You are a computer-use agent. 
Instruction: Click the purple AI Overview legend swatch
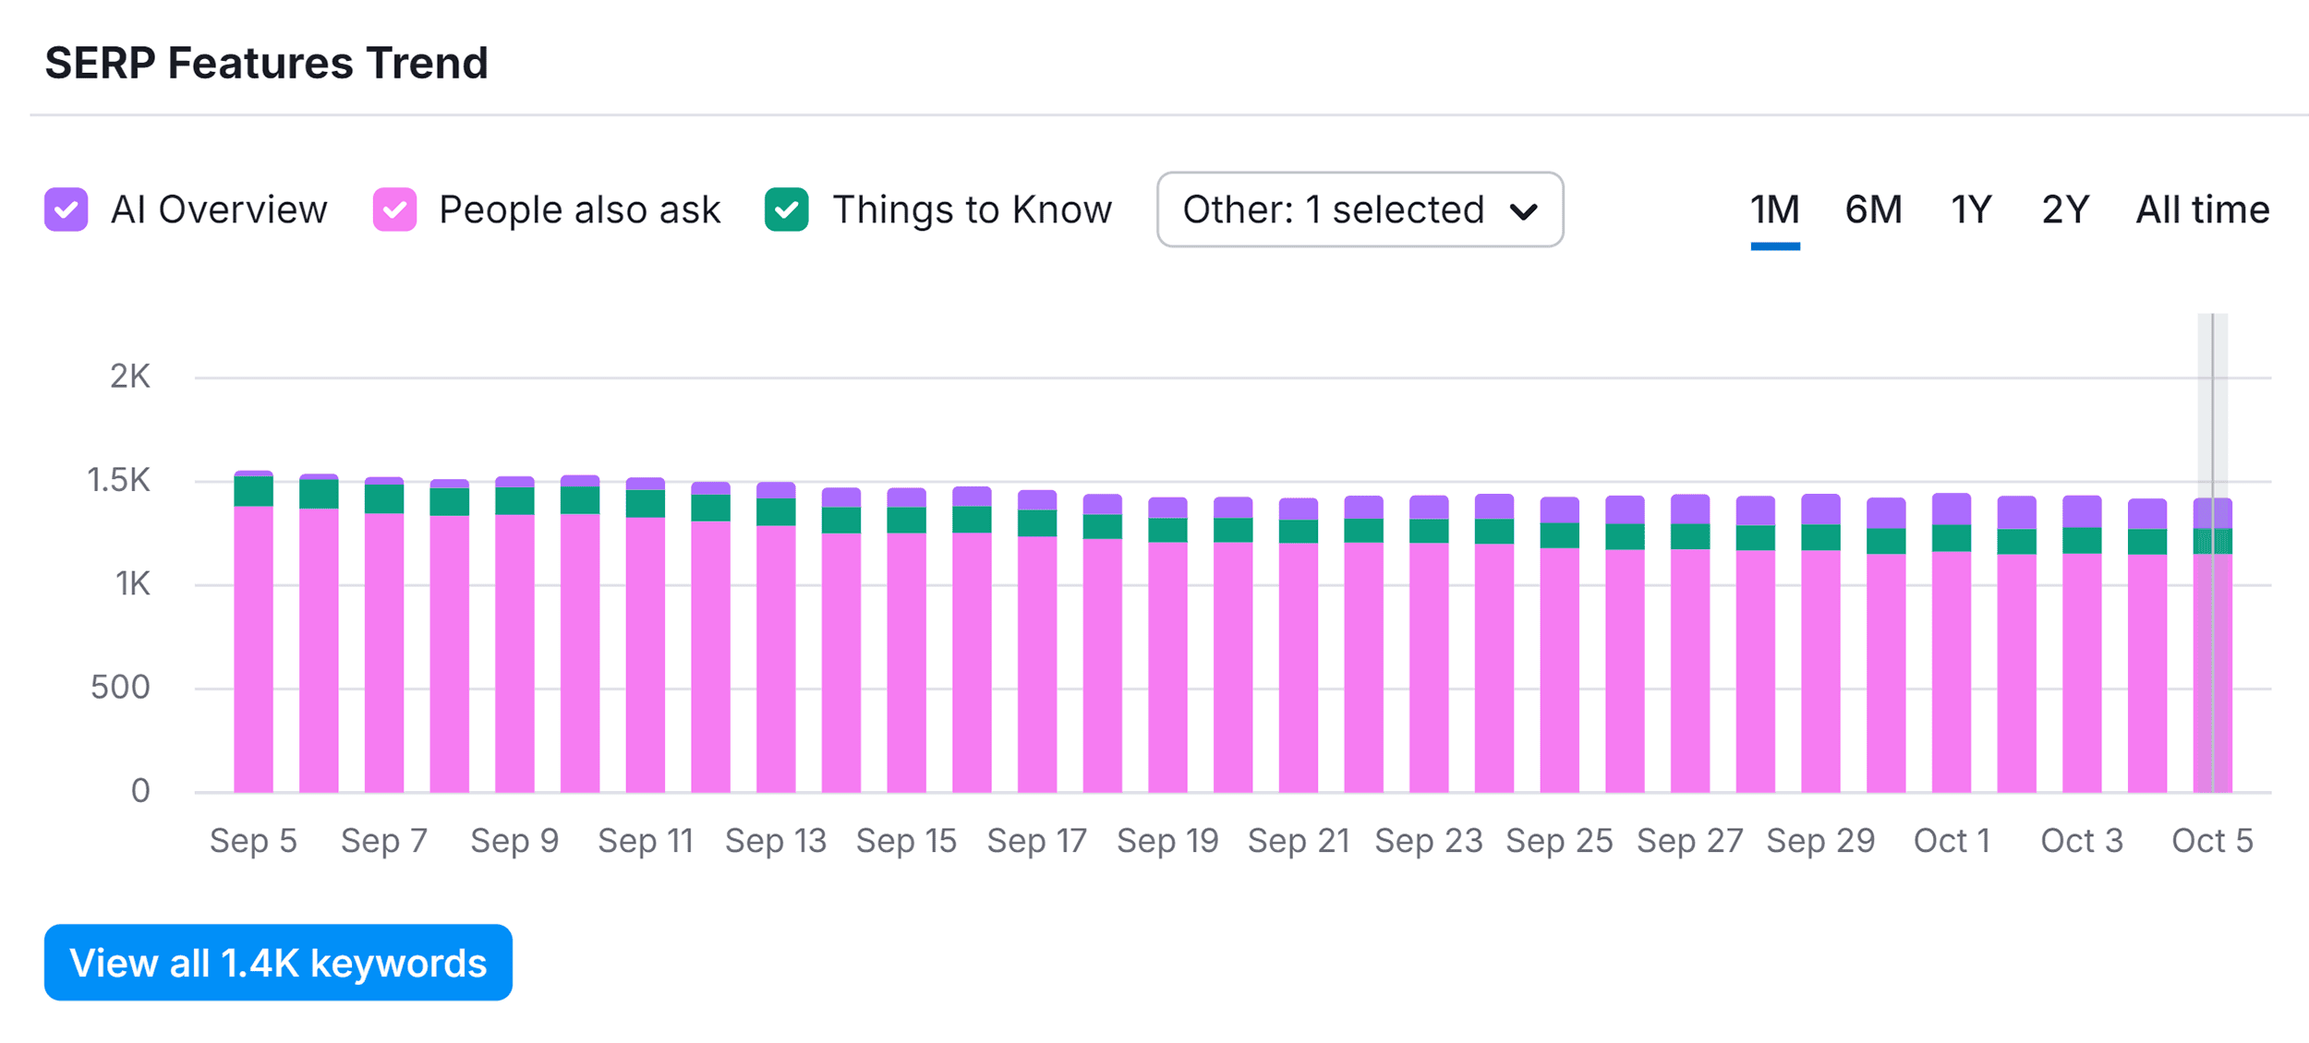click(66, 210)
